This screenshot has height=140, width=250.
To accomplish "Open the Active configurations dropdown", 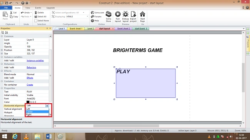I will click(83, 13).
